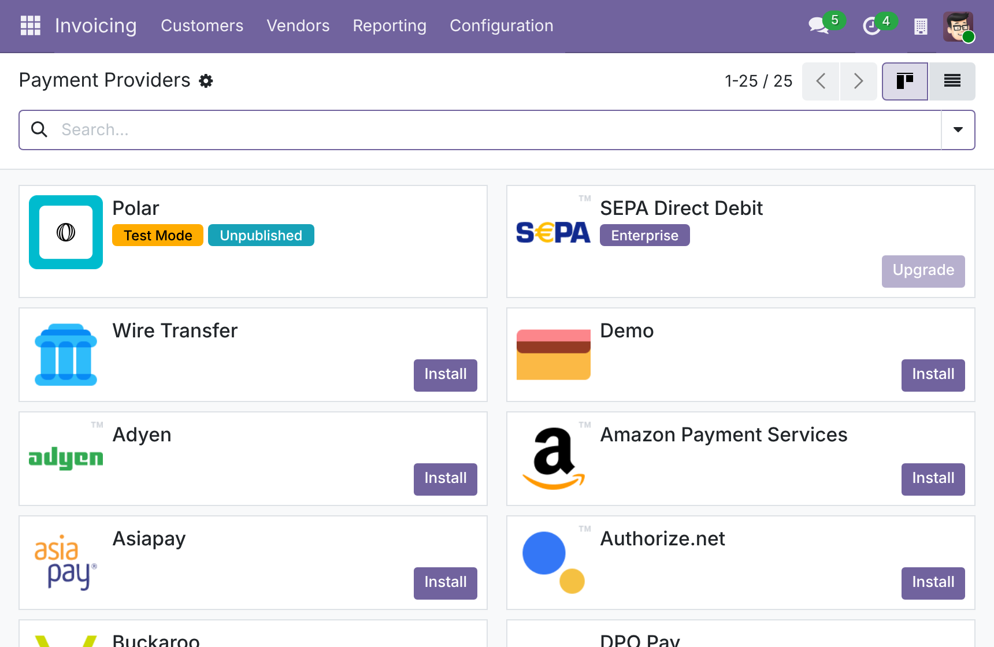Screen dimensions: 994x647
Task: Click the Payment Providers breadcrumb title
Action: pos(105,80)
